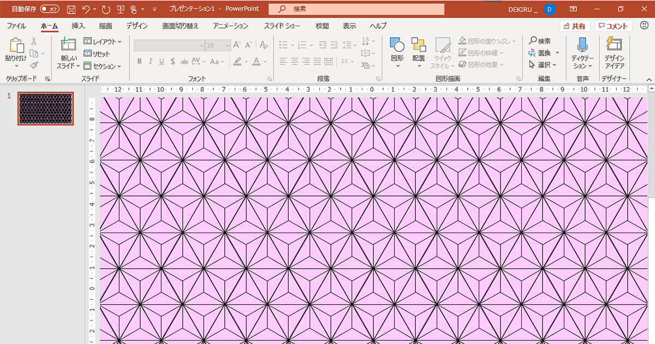Click the Increase Font Size icon
Viewport: 655px width, 344px height.
237,45
